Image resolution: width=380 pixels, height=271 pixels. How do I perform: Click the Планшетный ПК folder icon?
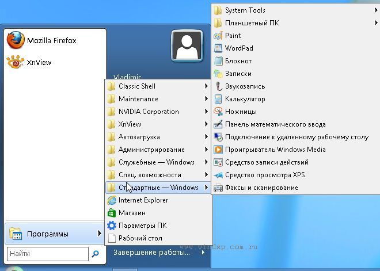click(x=218, y=23)
